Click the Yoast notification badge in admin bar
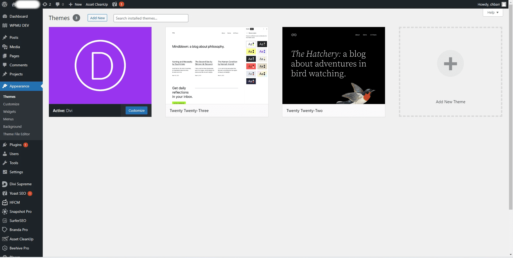 point(122,4)
